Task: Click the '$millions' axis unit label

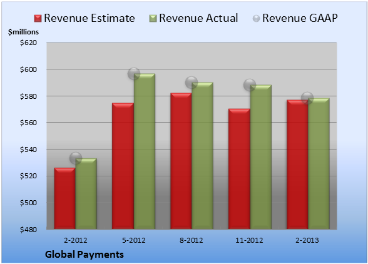Action: point(23,32)
